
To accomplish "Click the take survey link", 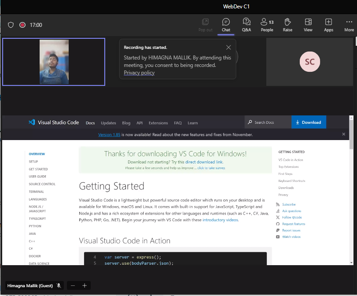I will click(211, 168).
